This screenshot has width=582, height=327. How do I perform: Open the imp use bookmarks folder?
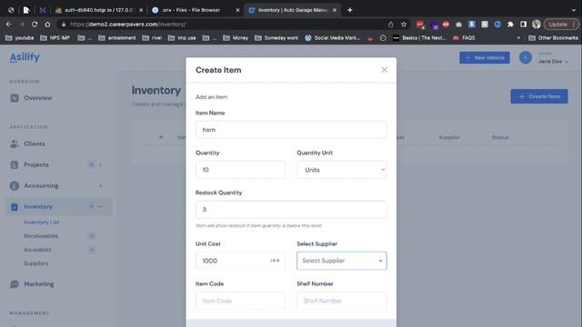point(182,38)
